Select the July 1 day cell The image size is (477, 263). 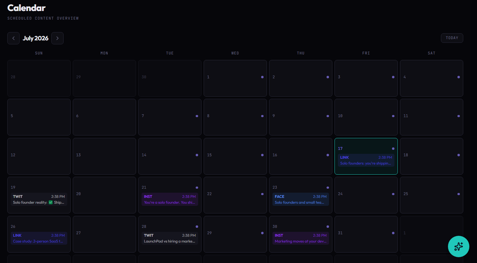click(235, 78)
